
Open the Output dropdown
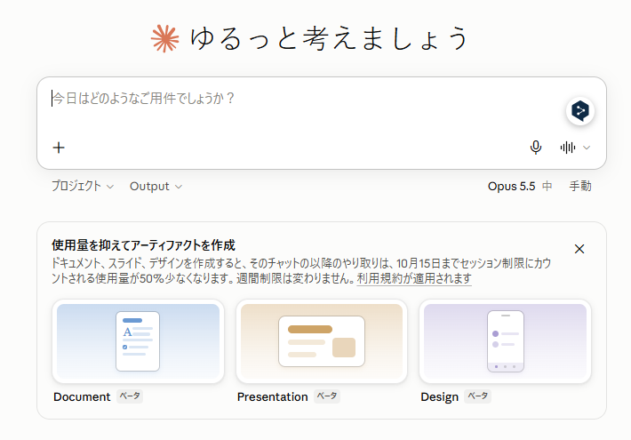coord(156,187)
